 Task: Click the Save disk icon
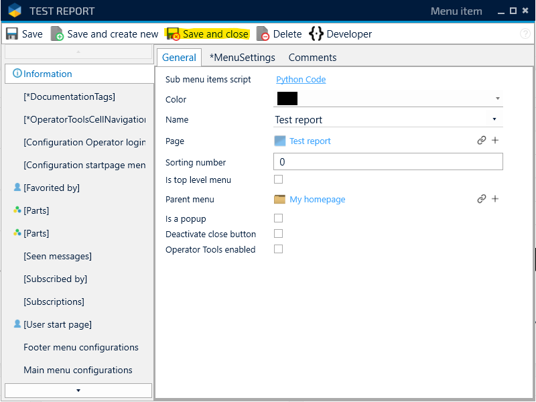click(x=12, y=34)
